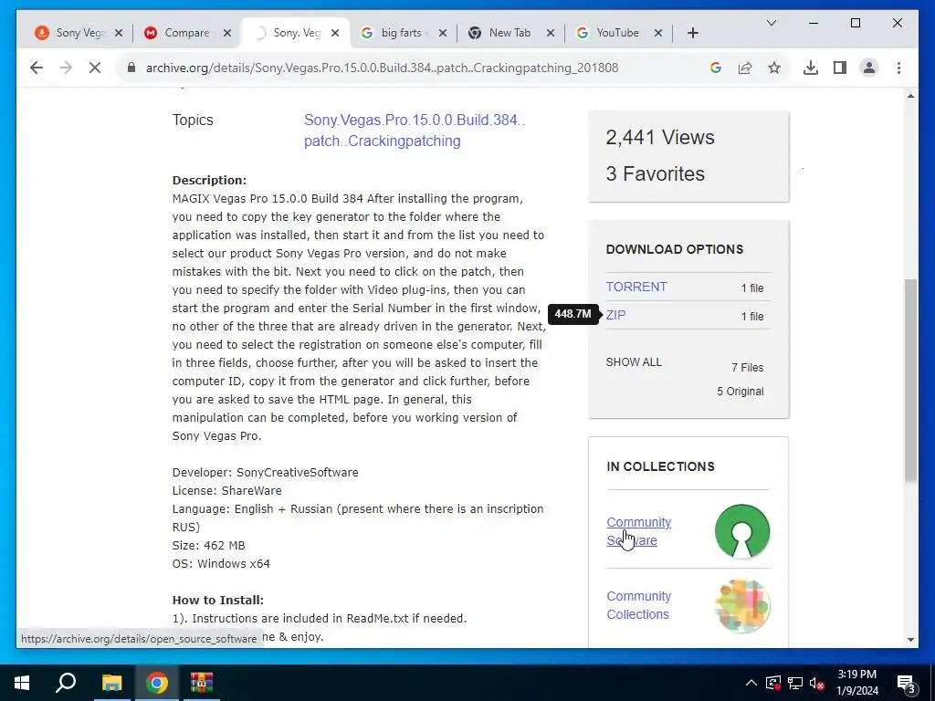Viewport: 935px width, 701px height.
Task: Click the tray security warning icon
Action: 773,683
